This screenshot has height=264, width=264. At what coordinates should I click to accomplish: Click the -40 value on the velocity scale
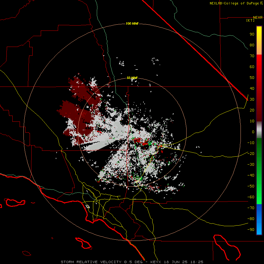251,175
